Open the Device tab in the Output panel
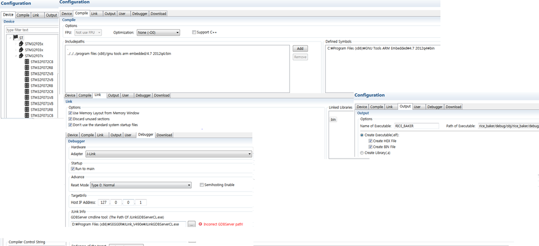Viewport: 539px width, 246px height. pos(361,107)
